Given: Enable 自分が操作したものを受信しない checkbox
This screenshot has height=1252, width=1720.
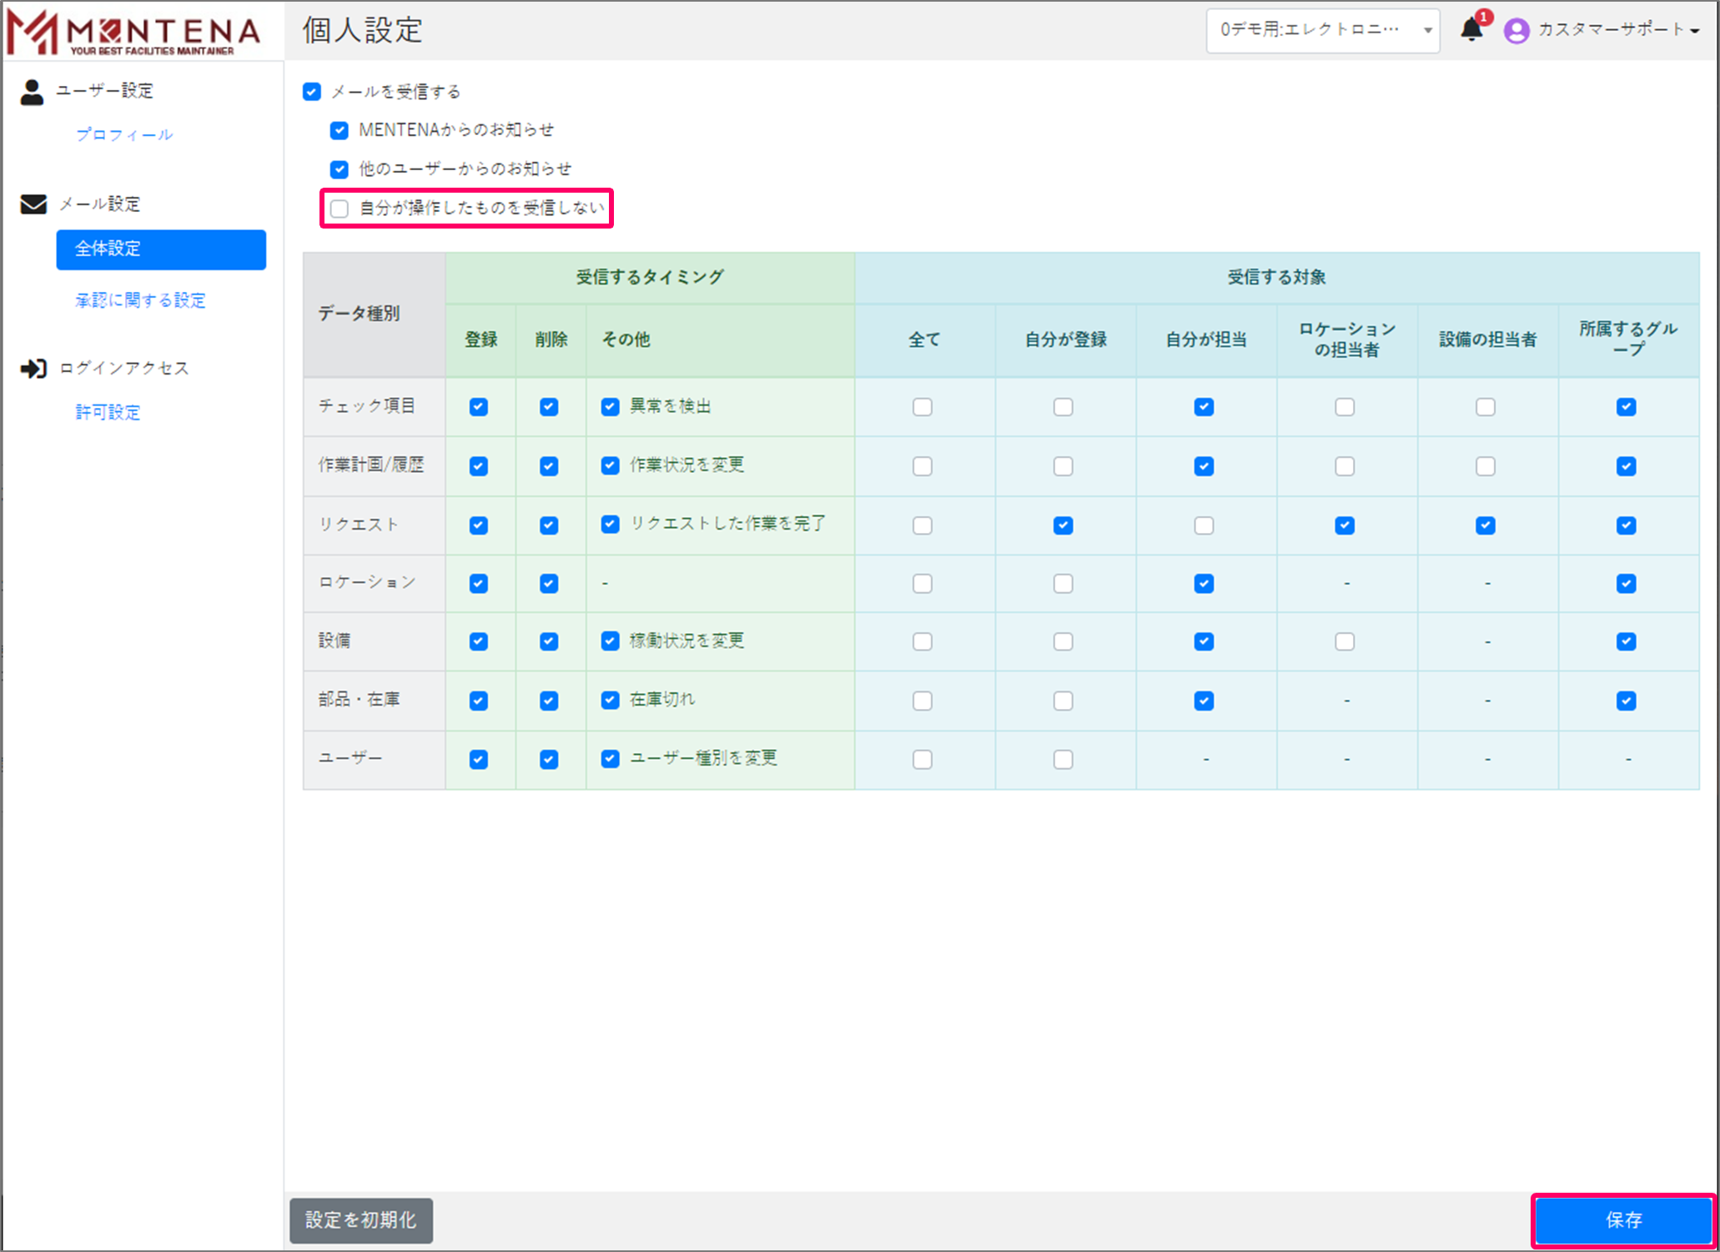Looking at the screenshot, I should [339, 209].
